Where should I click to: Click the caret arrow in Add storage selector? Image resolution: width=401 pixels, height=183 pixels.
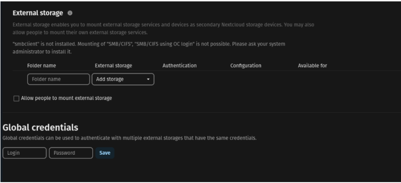click(x=148, y=80)
